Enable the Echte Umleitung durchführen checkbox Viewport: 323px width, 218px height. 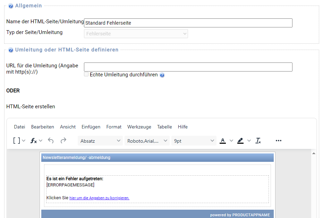[86, 74]
